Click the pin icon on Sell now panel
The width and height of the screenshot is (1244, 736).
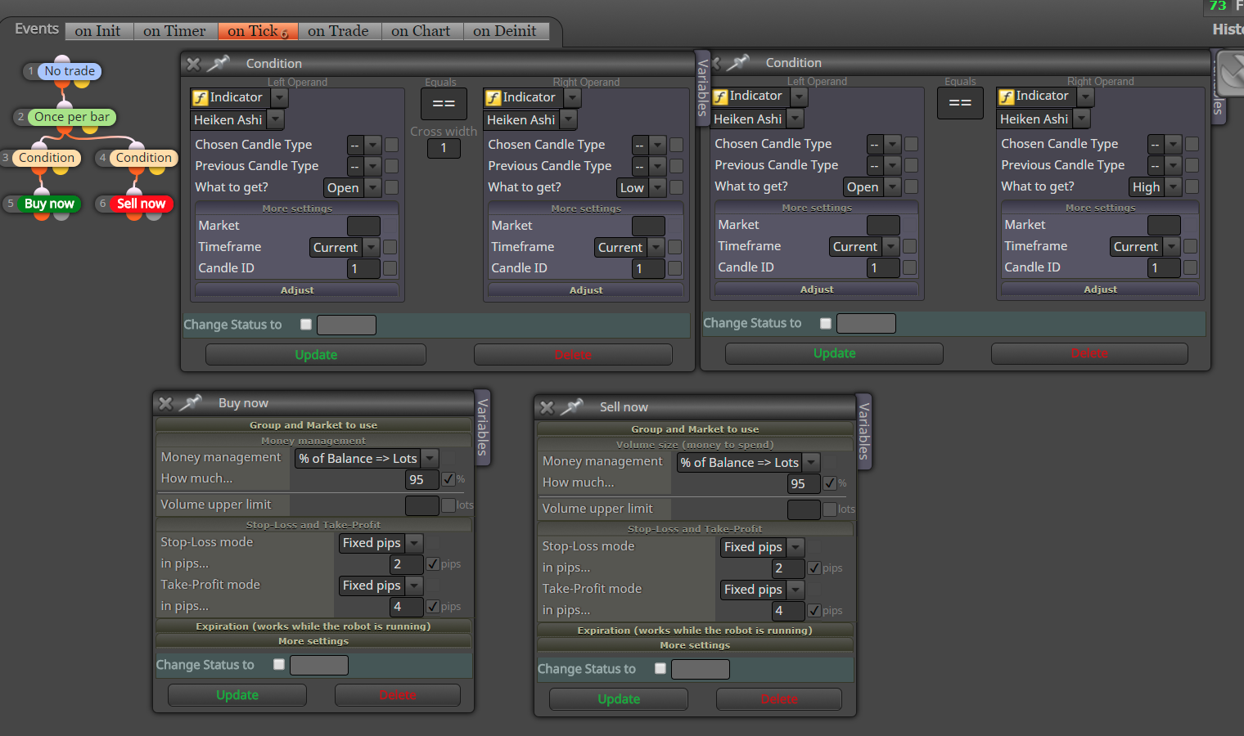point(572,406)
